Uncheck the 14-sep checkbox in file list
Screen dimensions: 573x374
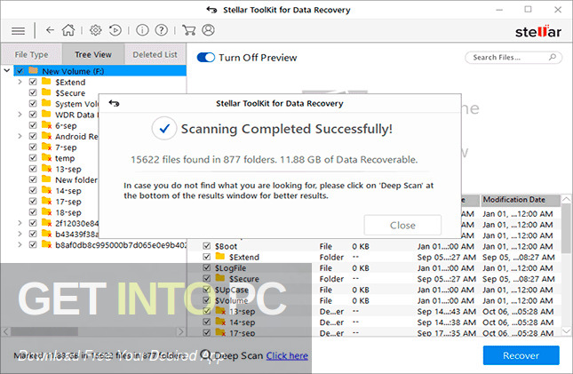pyautogui.click(x=206, y=322)
